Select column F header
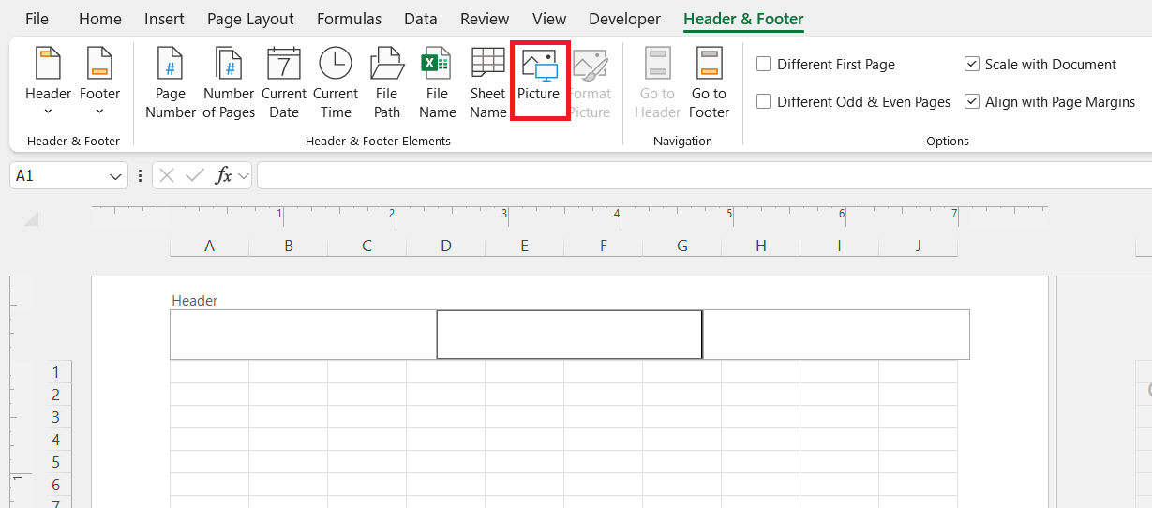Viewport: 1152px width, 508px height. point(604,246)
